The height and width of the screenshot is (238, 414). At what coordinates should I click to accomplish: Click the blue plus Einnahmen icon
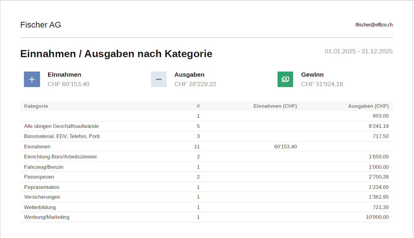(32, 79)
